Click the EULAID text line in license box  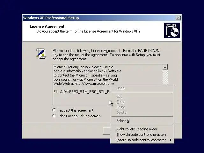pos(82,92)
